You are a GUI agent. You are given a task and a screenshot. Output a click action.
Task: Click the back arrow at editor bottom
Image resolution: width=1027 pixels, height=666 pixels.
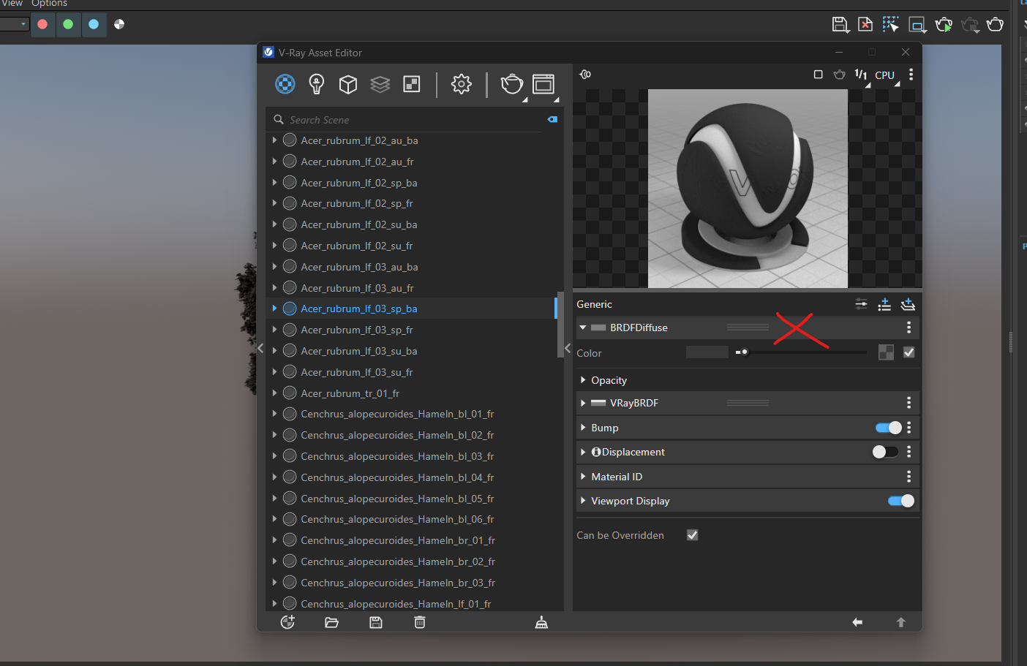click(x=857, y=622)
